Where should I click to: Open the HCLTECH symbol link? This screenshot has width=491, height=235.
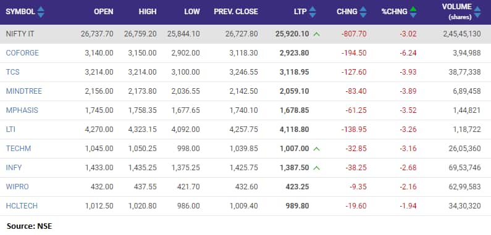22,205
